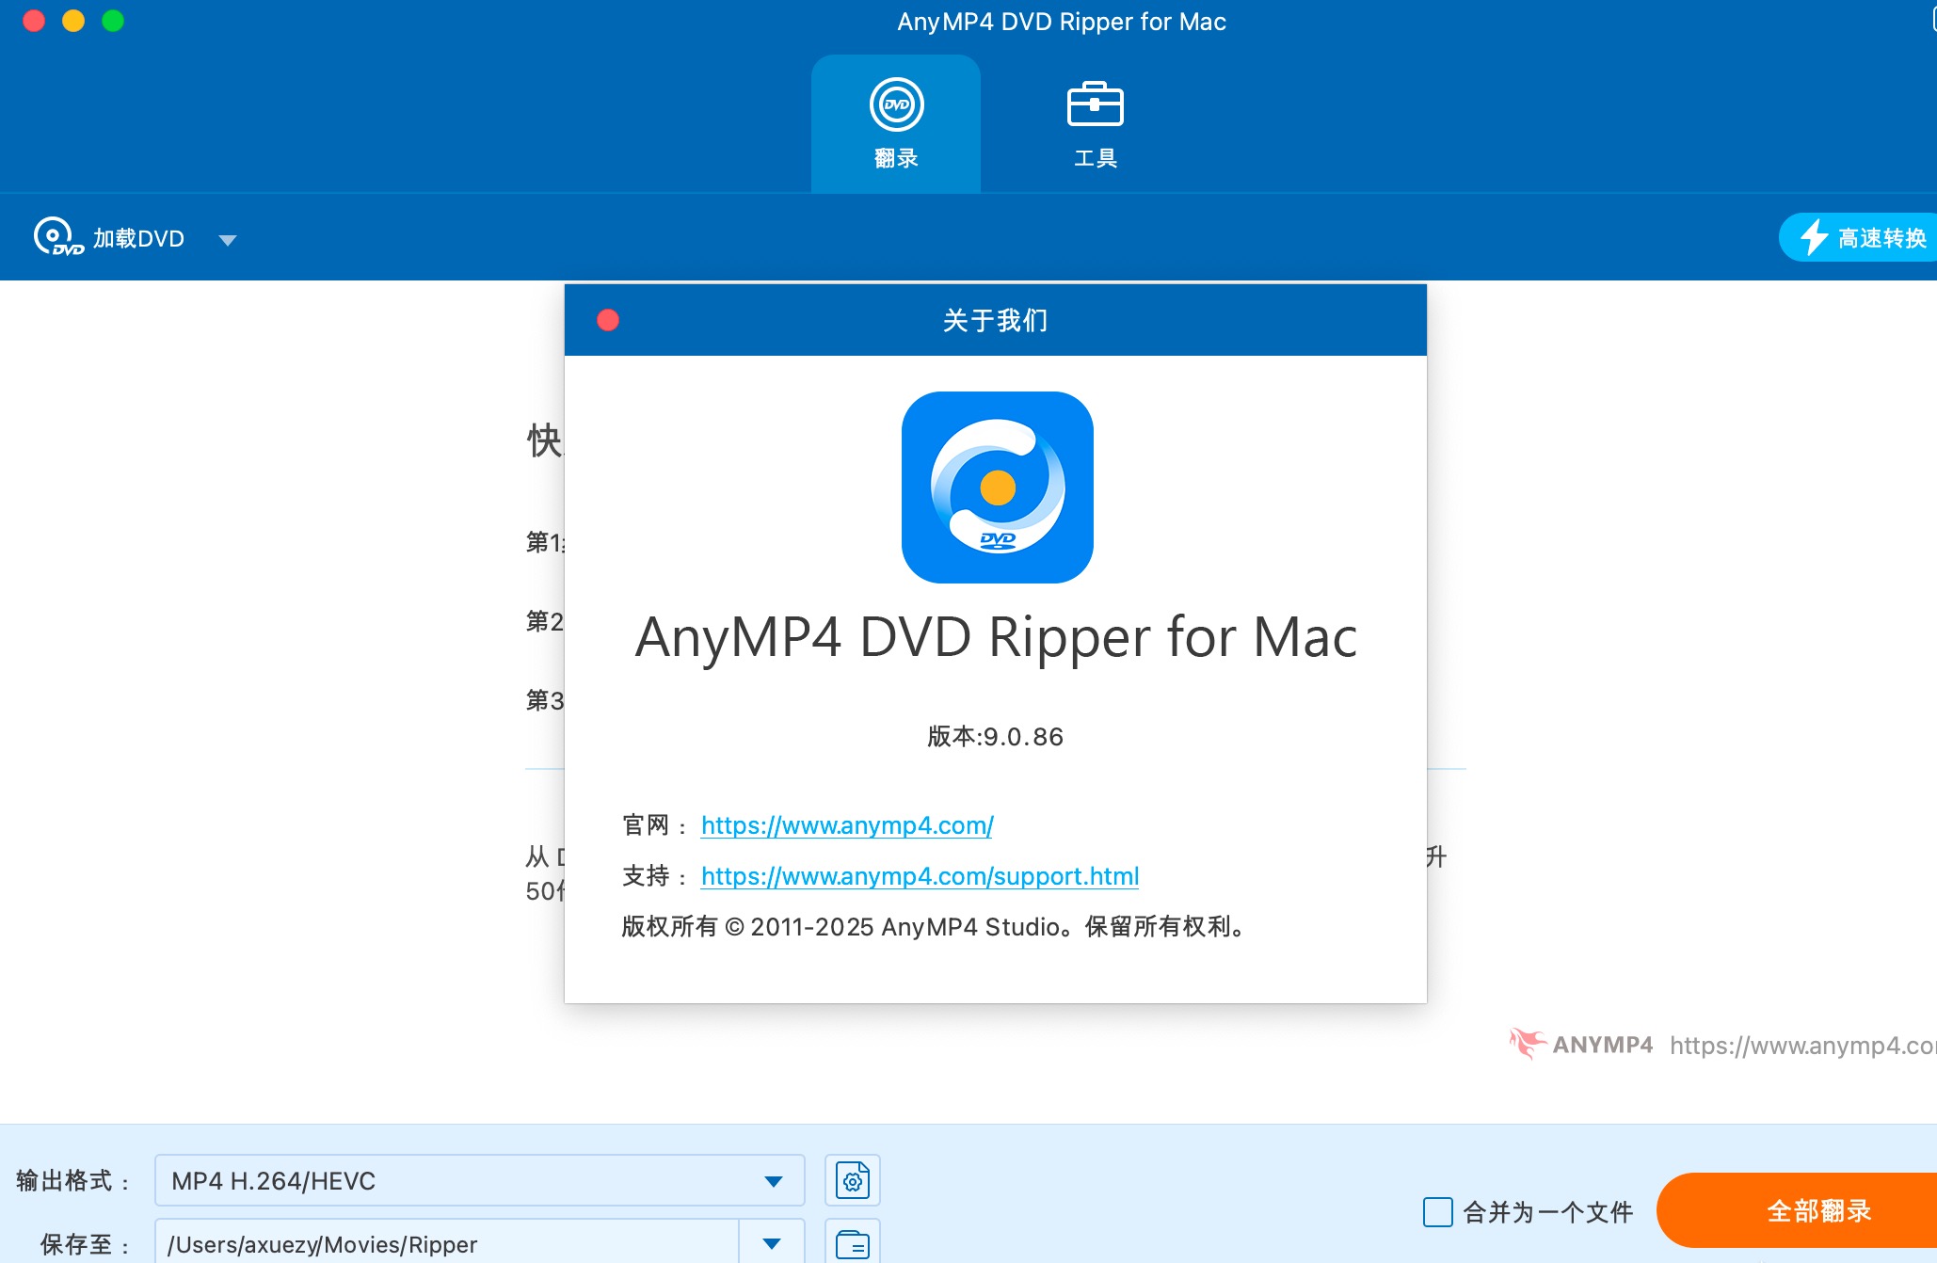Open the anymp4.com link in the main window footer
The image size is (1937, 1263).
point(1802,1046)
